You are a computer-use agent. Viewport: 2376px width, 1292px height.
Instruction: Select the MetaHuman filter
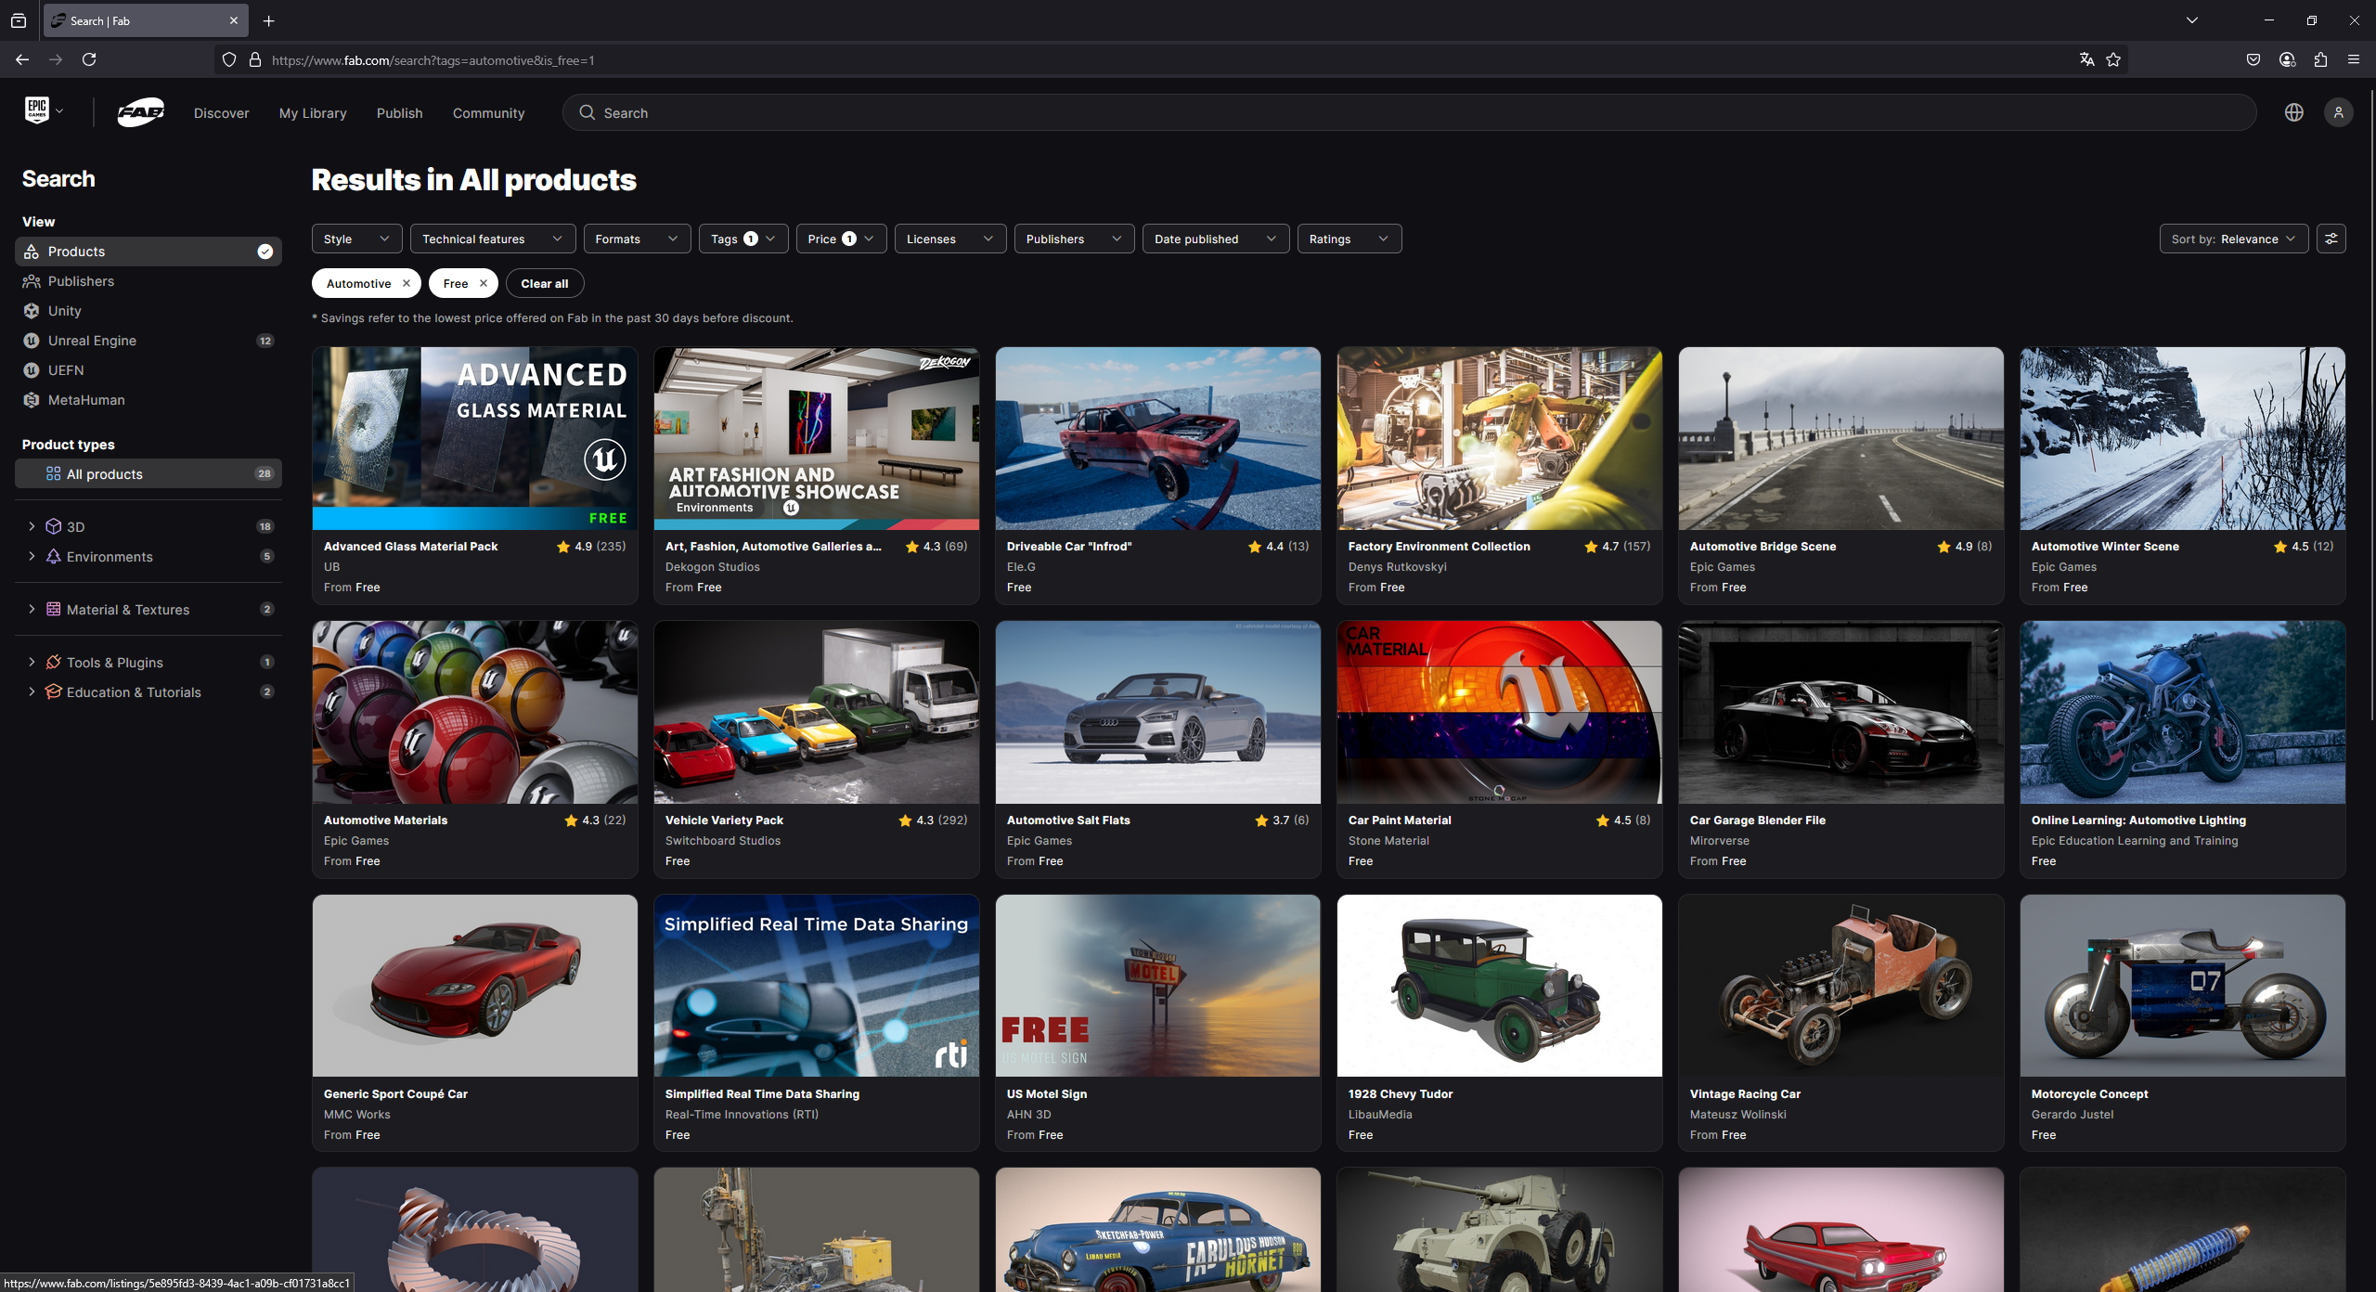click(x=148, y=400)
